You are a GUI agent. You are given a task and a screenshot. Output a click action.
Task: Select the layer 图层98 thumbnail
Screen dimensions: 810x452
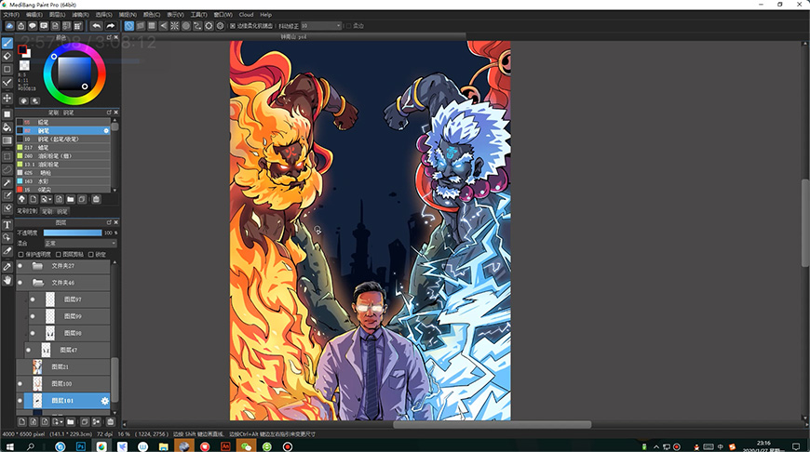coord(50,333)
